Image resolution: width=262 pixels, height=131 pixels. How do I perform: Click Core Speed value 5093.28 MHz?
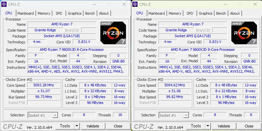(x=44, y=85)
